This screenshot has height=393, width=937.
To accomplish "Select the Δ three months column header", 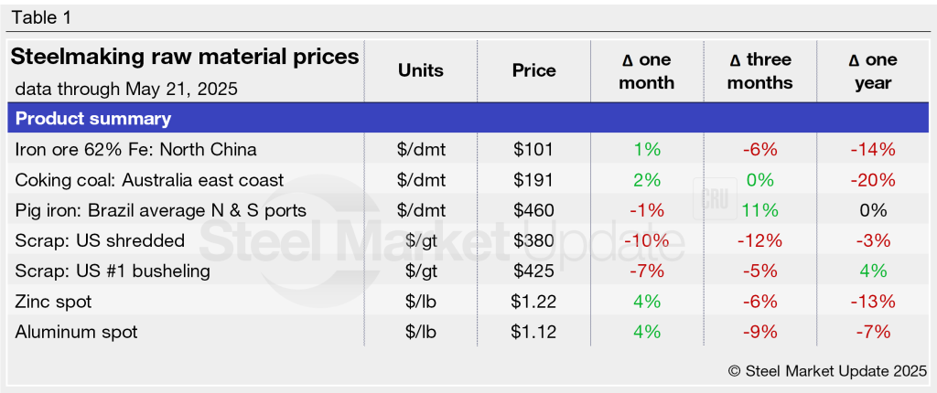I will point(760,71).
